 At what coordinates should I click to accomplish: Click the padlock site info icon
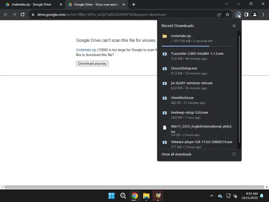pos(33,15)
